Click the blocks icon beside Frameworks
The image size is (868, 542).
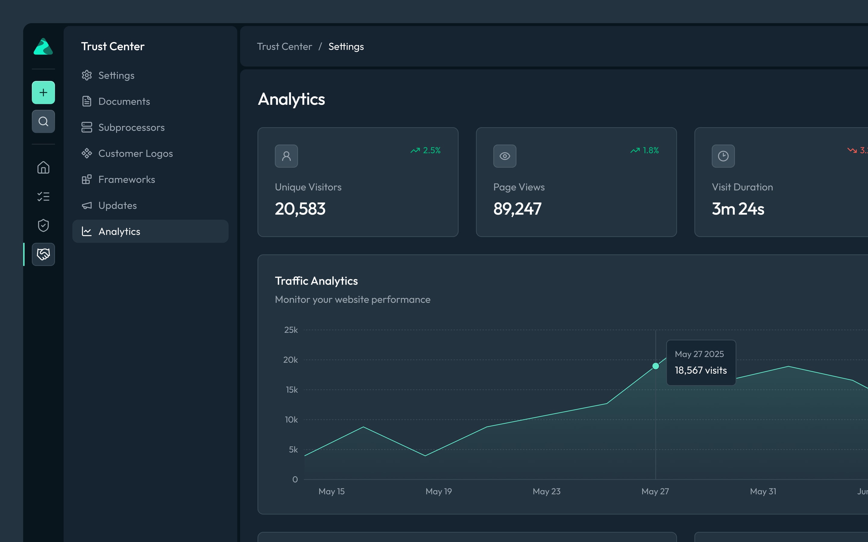tap(87, 179)
